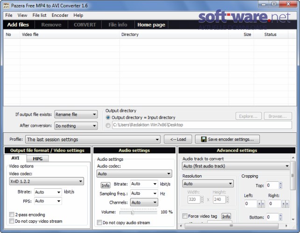This screenshot has width=300, height=233.
Task: Open the Profile dropdown
Action: tap(93, 139)
